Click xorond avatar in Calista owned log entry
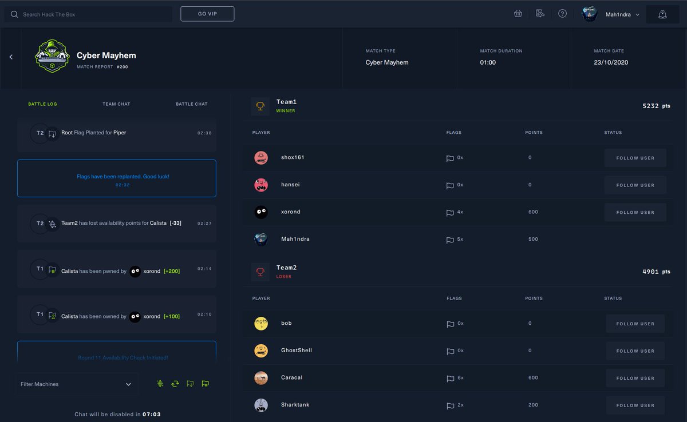The width and height of the screenshot is (687, 422). (x=135, y=316)
